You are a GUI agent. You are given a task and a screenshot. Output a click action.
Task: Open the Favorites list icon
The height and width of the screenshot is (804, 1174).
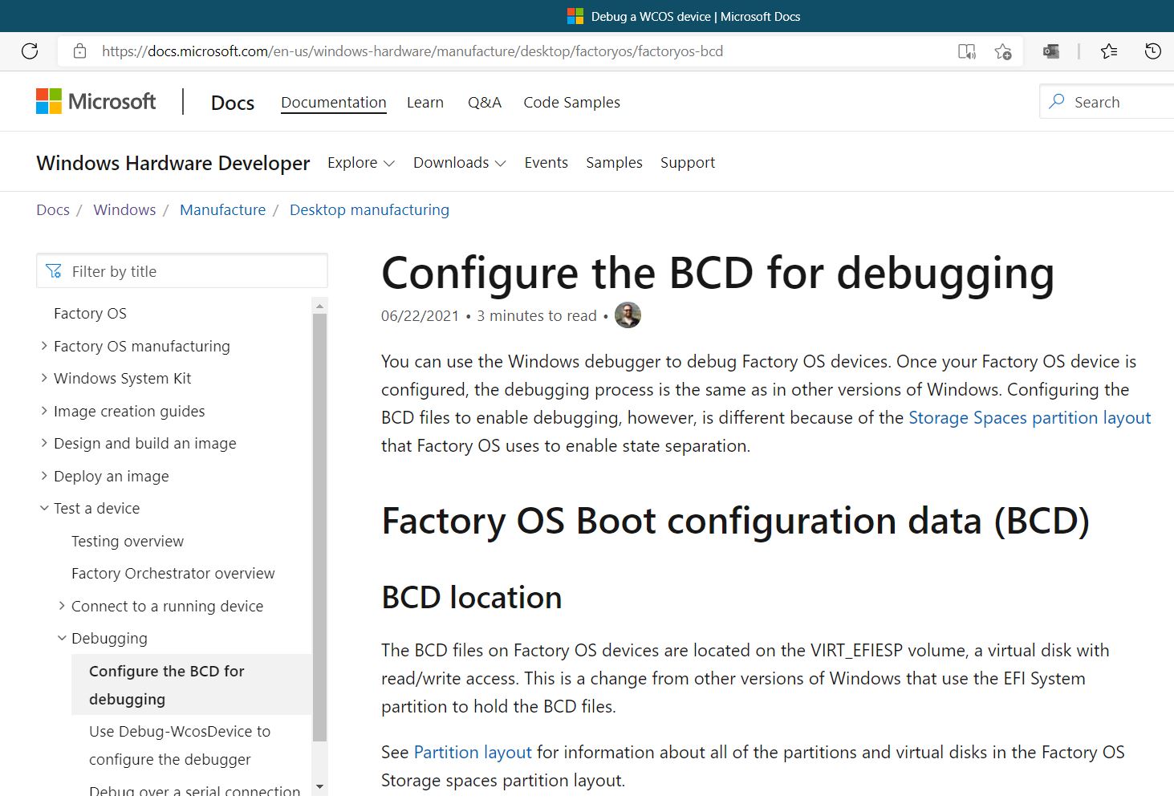[1109, 51]
